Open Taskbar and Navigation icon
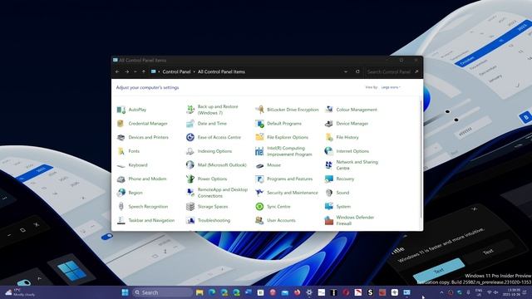Image resolution: width=532 pixels, height=299 pixels. click(121, 220)
